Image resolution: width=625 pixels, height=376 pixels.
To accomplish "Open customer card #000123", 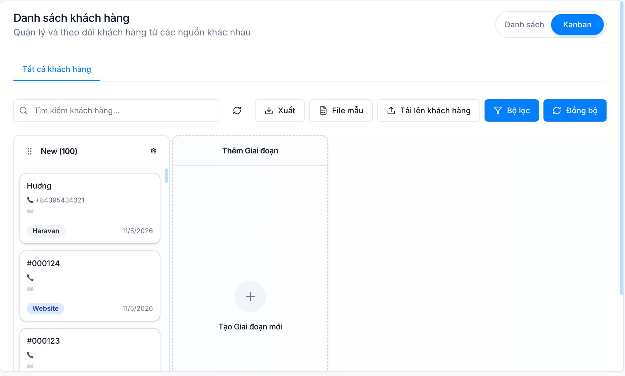I will pyautogui.click(x=90, y=350).
